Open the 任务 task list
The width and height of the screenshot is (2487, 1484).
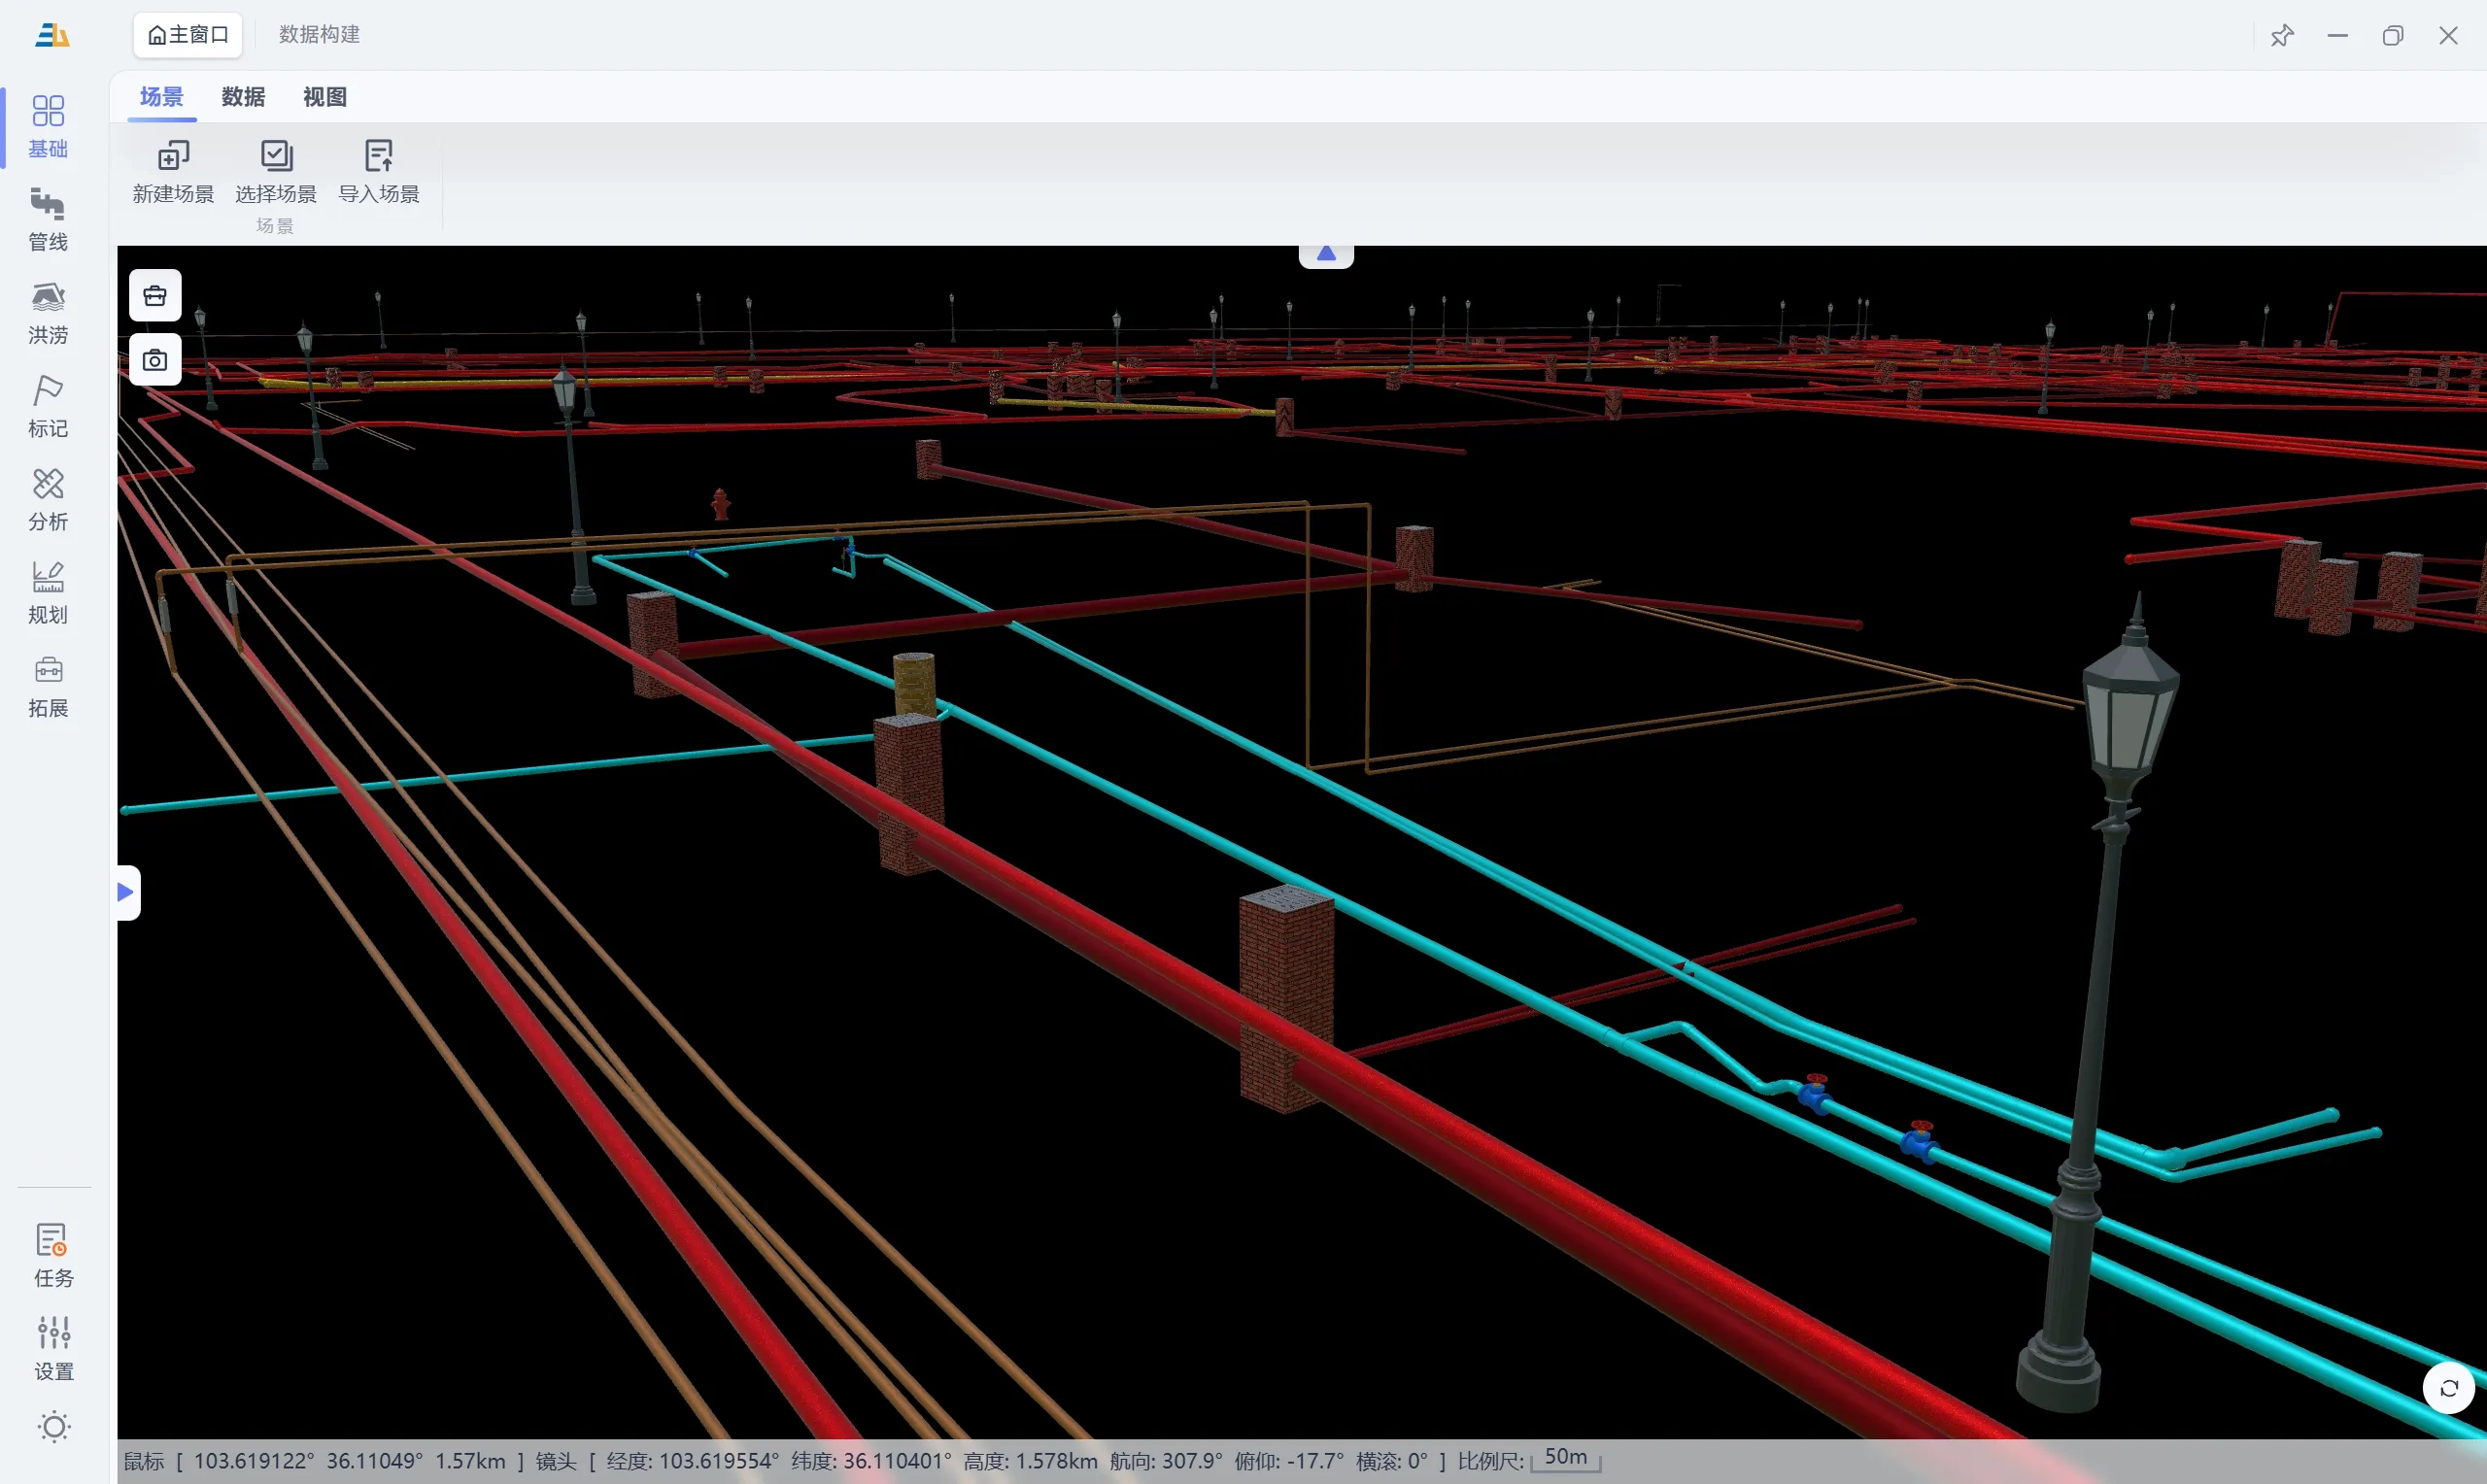54,1255
